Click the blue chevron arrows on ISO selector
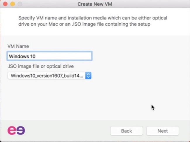Viewport: 190px width, 142px height. pos(89,76)
